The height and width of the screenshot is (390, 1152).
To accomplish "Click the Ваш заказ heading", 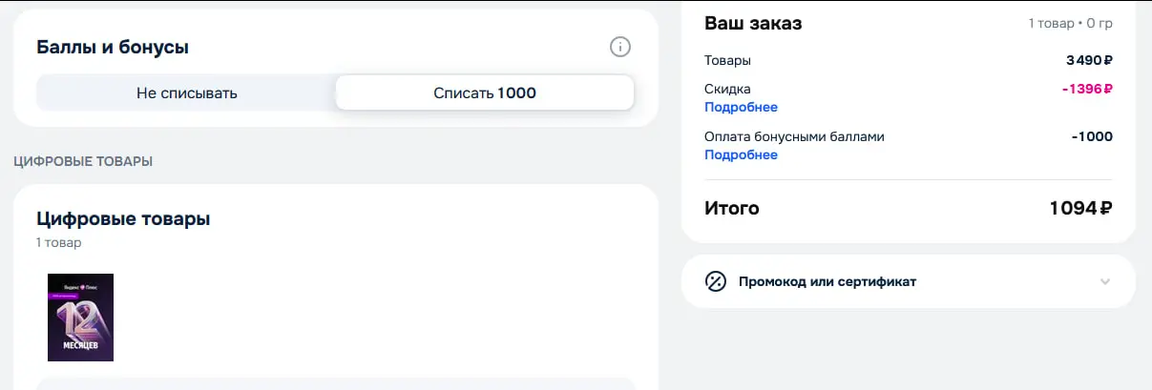I will click(753, 23).
